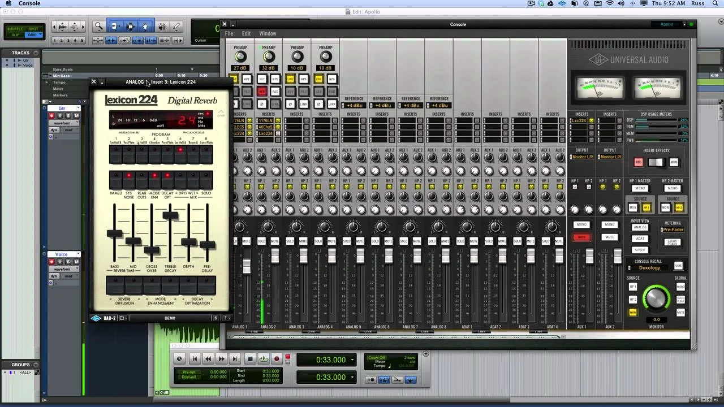Open the main counter dropdown next to 0:33.000

coord(352,359)
